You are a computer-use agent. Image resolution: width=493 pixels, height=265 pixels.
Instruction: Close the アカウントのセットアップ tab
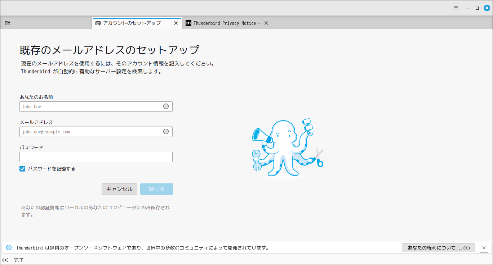coord(176,23)
